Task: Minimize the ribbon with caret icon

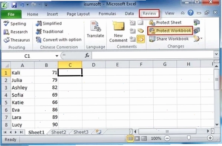Action: click(x=183, y=13)
